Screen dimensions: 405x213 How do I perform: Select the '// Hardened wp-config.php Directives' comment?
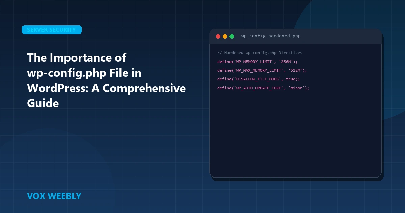[260, 53]
